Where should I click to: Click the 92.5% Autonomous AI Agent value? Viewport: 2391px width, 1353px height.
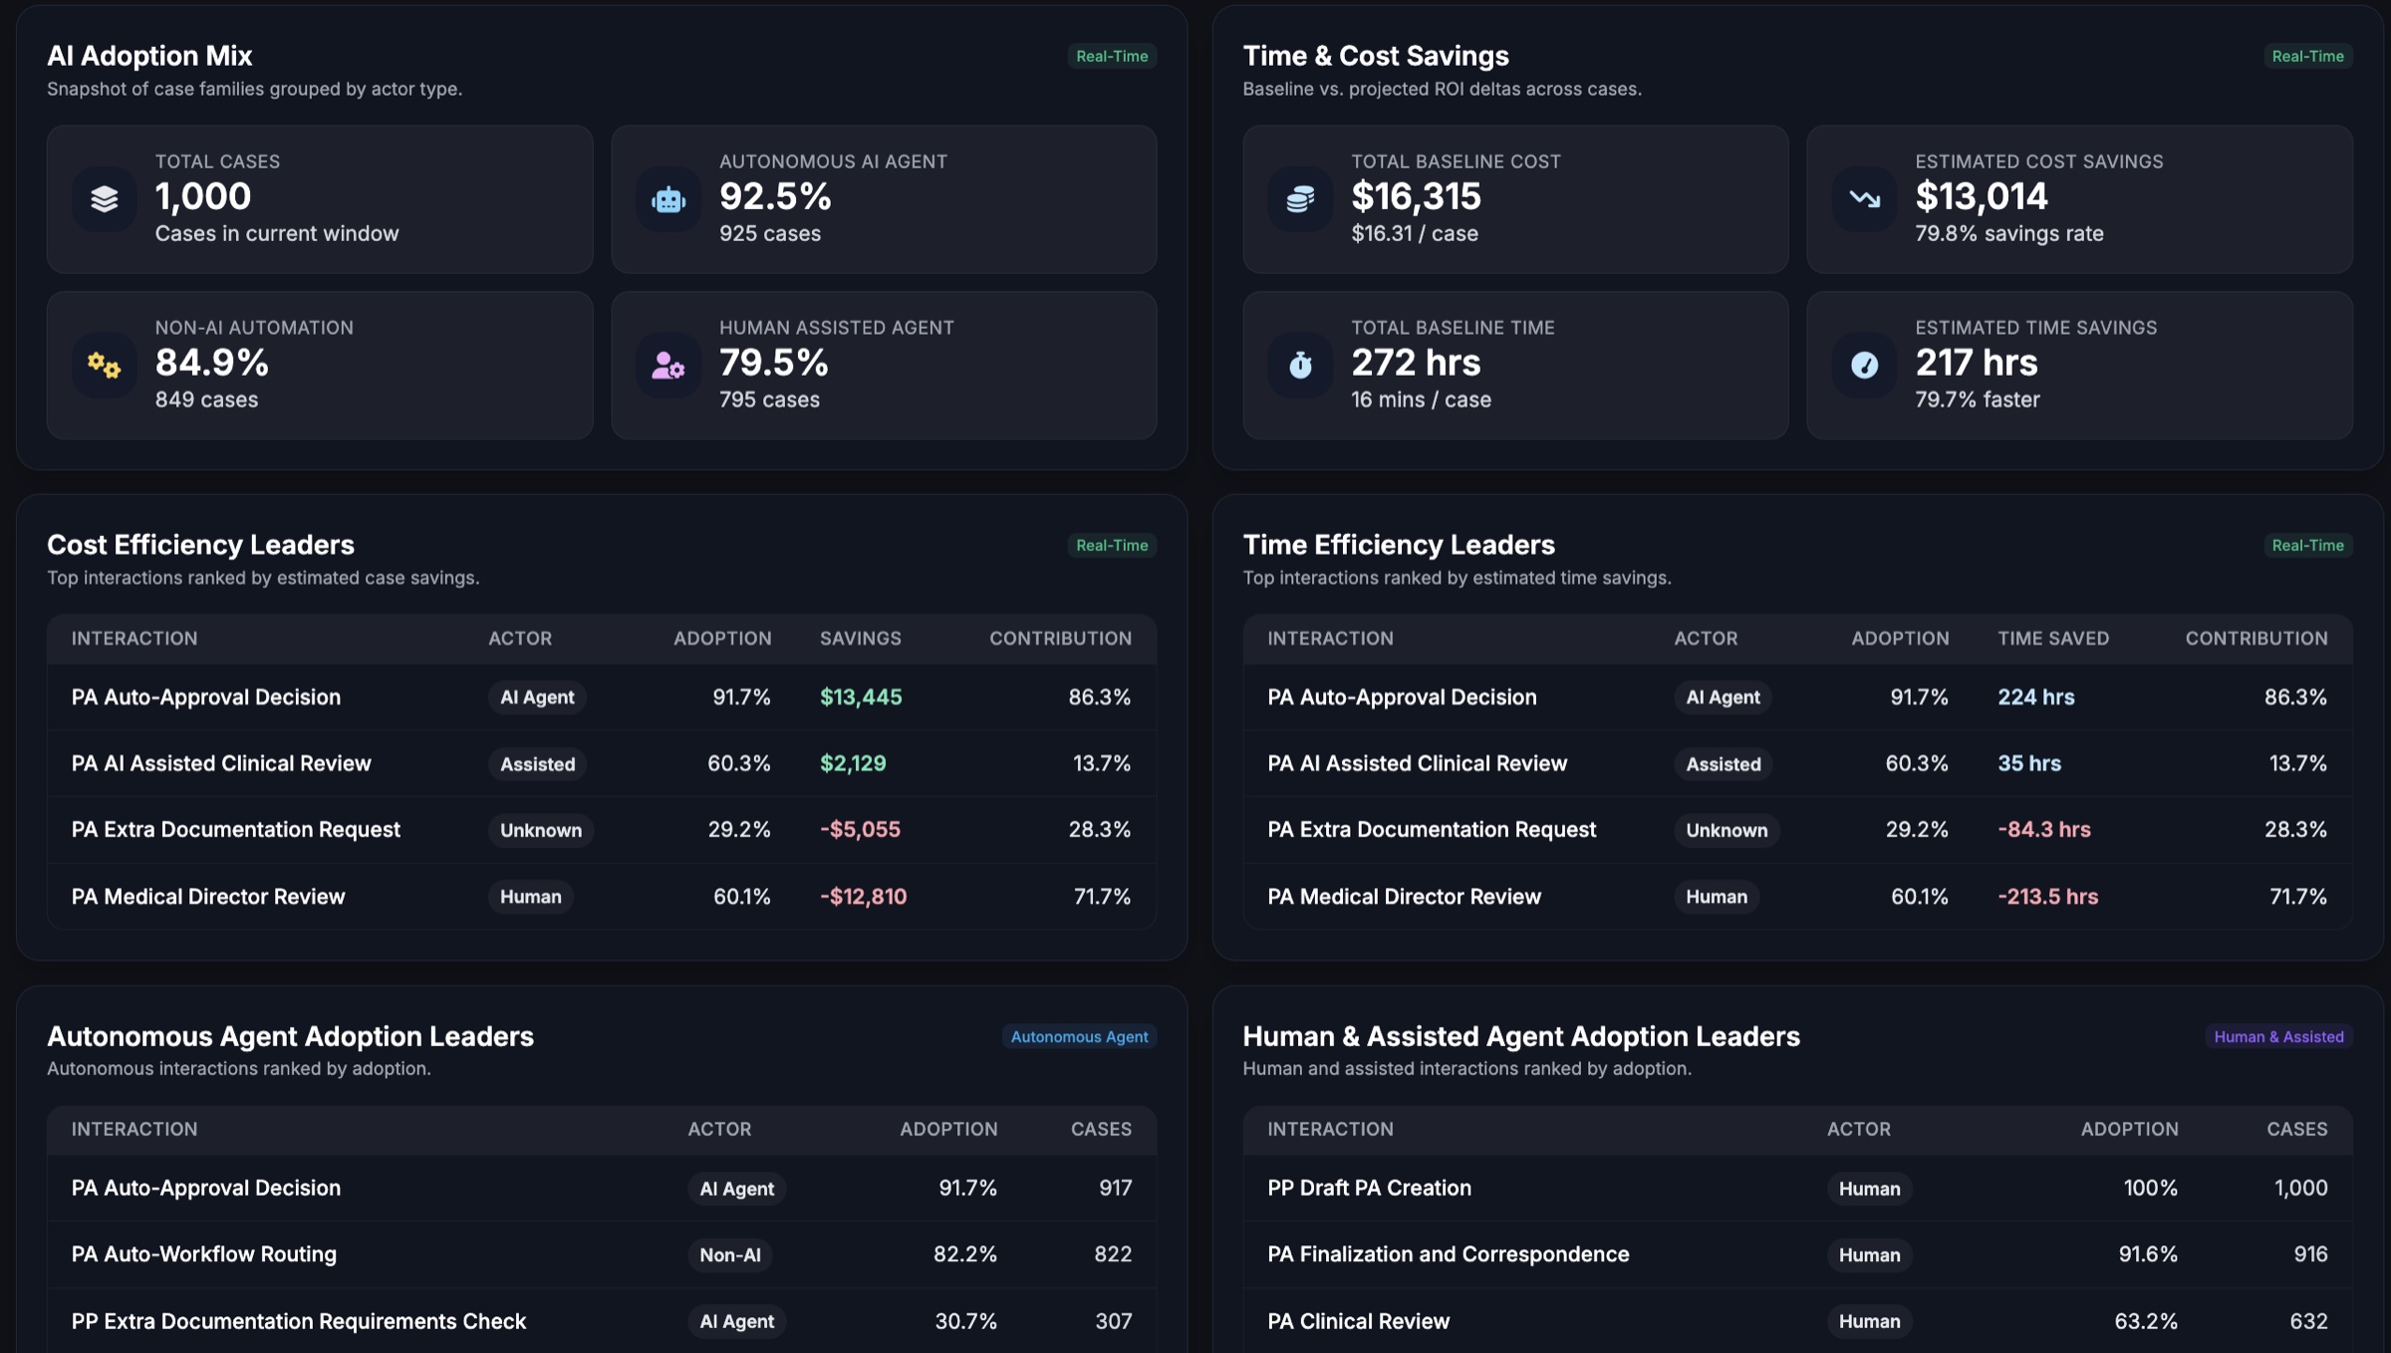[775, 196]
